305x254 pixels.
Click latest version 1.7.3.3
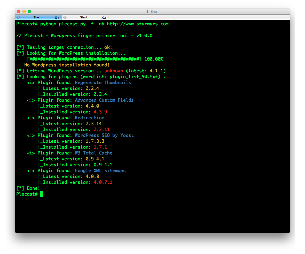pos(95,141)
